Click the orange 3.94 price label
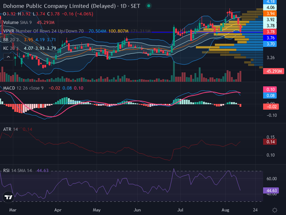 point(270,14)
